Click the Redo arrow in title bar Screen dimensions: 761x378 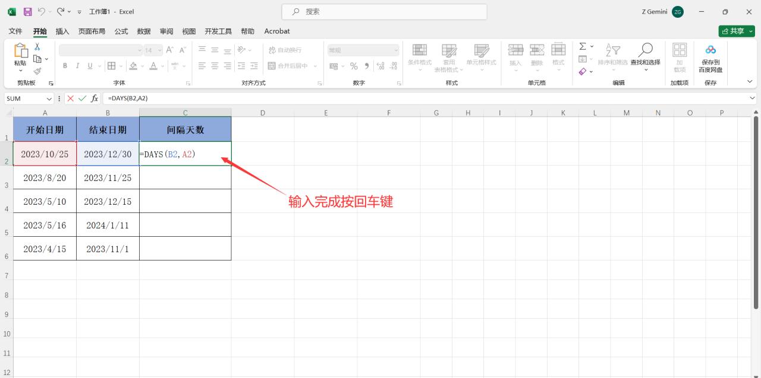point(61,11)
